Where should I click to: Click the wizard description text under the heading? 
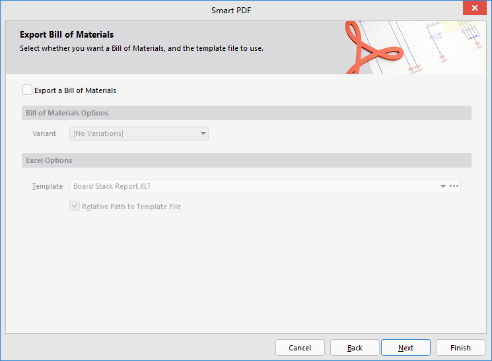tap(141, 48)
